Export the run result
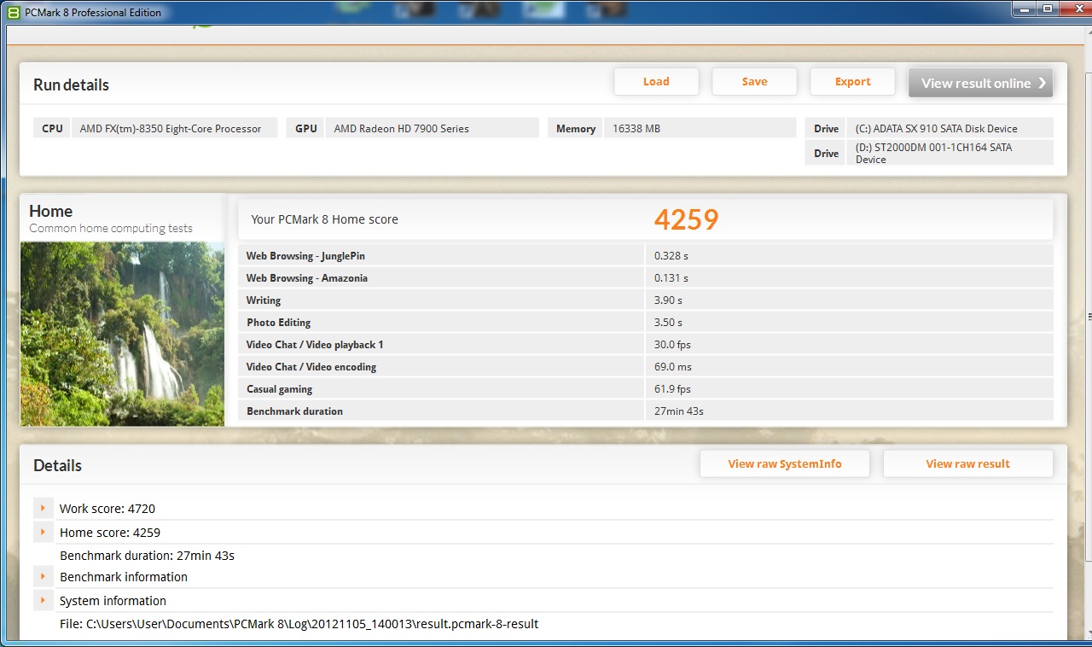Viewport: 1092px width, 647px height. (852, 82)
